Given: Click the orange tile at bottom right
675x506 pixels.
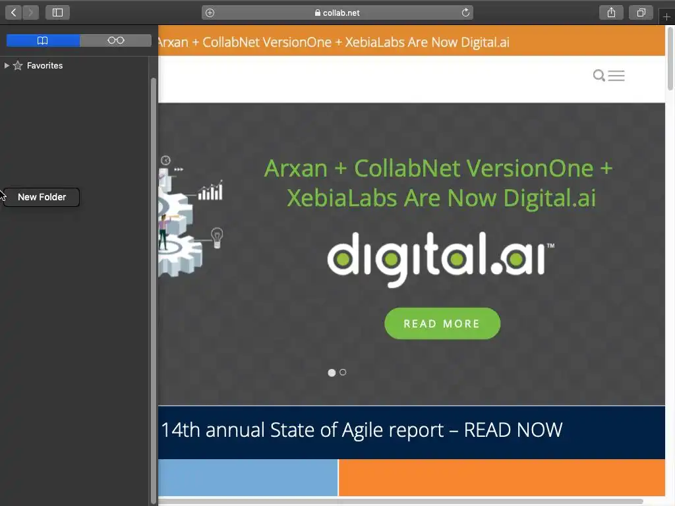Looking at the screenshot, I should click(502, 478).
